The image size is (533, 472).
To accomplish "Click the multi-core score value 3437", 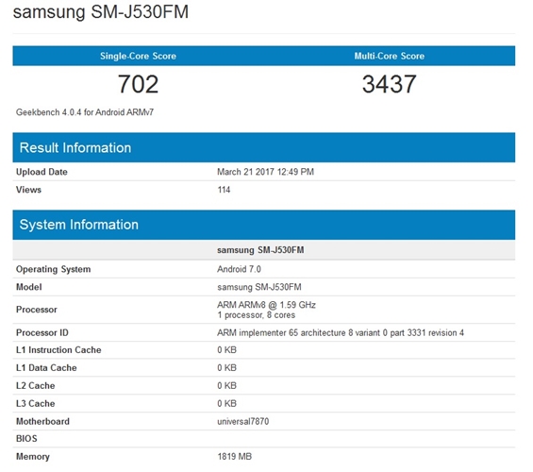I will (x=390, y=84).
